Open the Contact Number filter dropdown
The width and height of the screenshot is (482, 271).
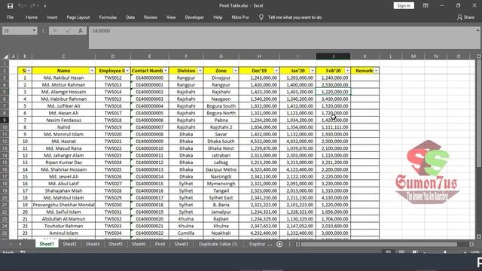click(166, 71)
